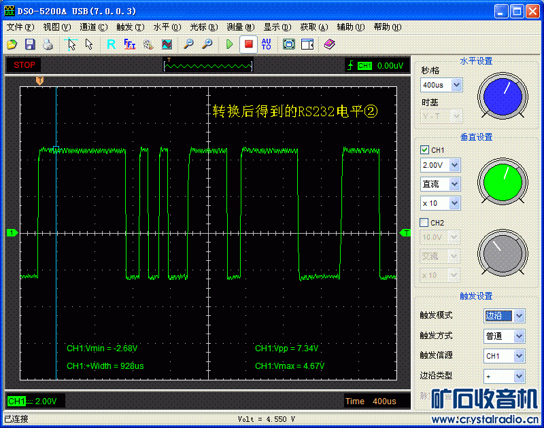Viewport: 544px width, 428px height.
Task: Click the CH1:Vmax = 4.67V measurement
Action: click(290, 366)
